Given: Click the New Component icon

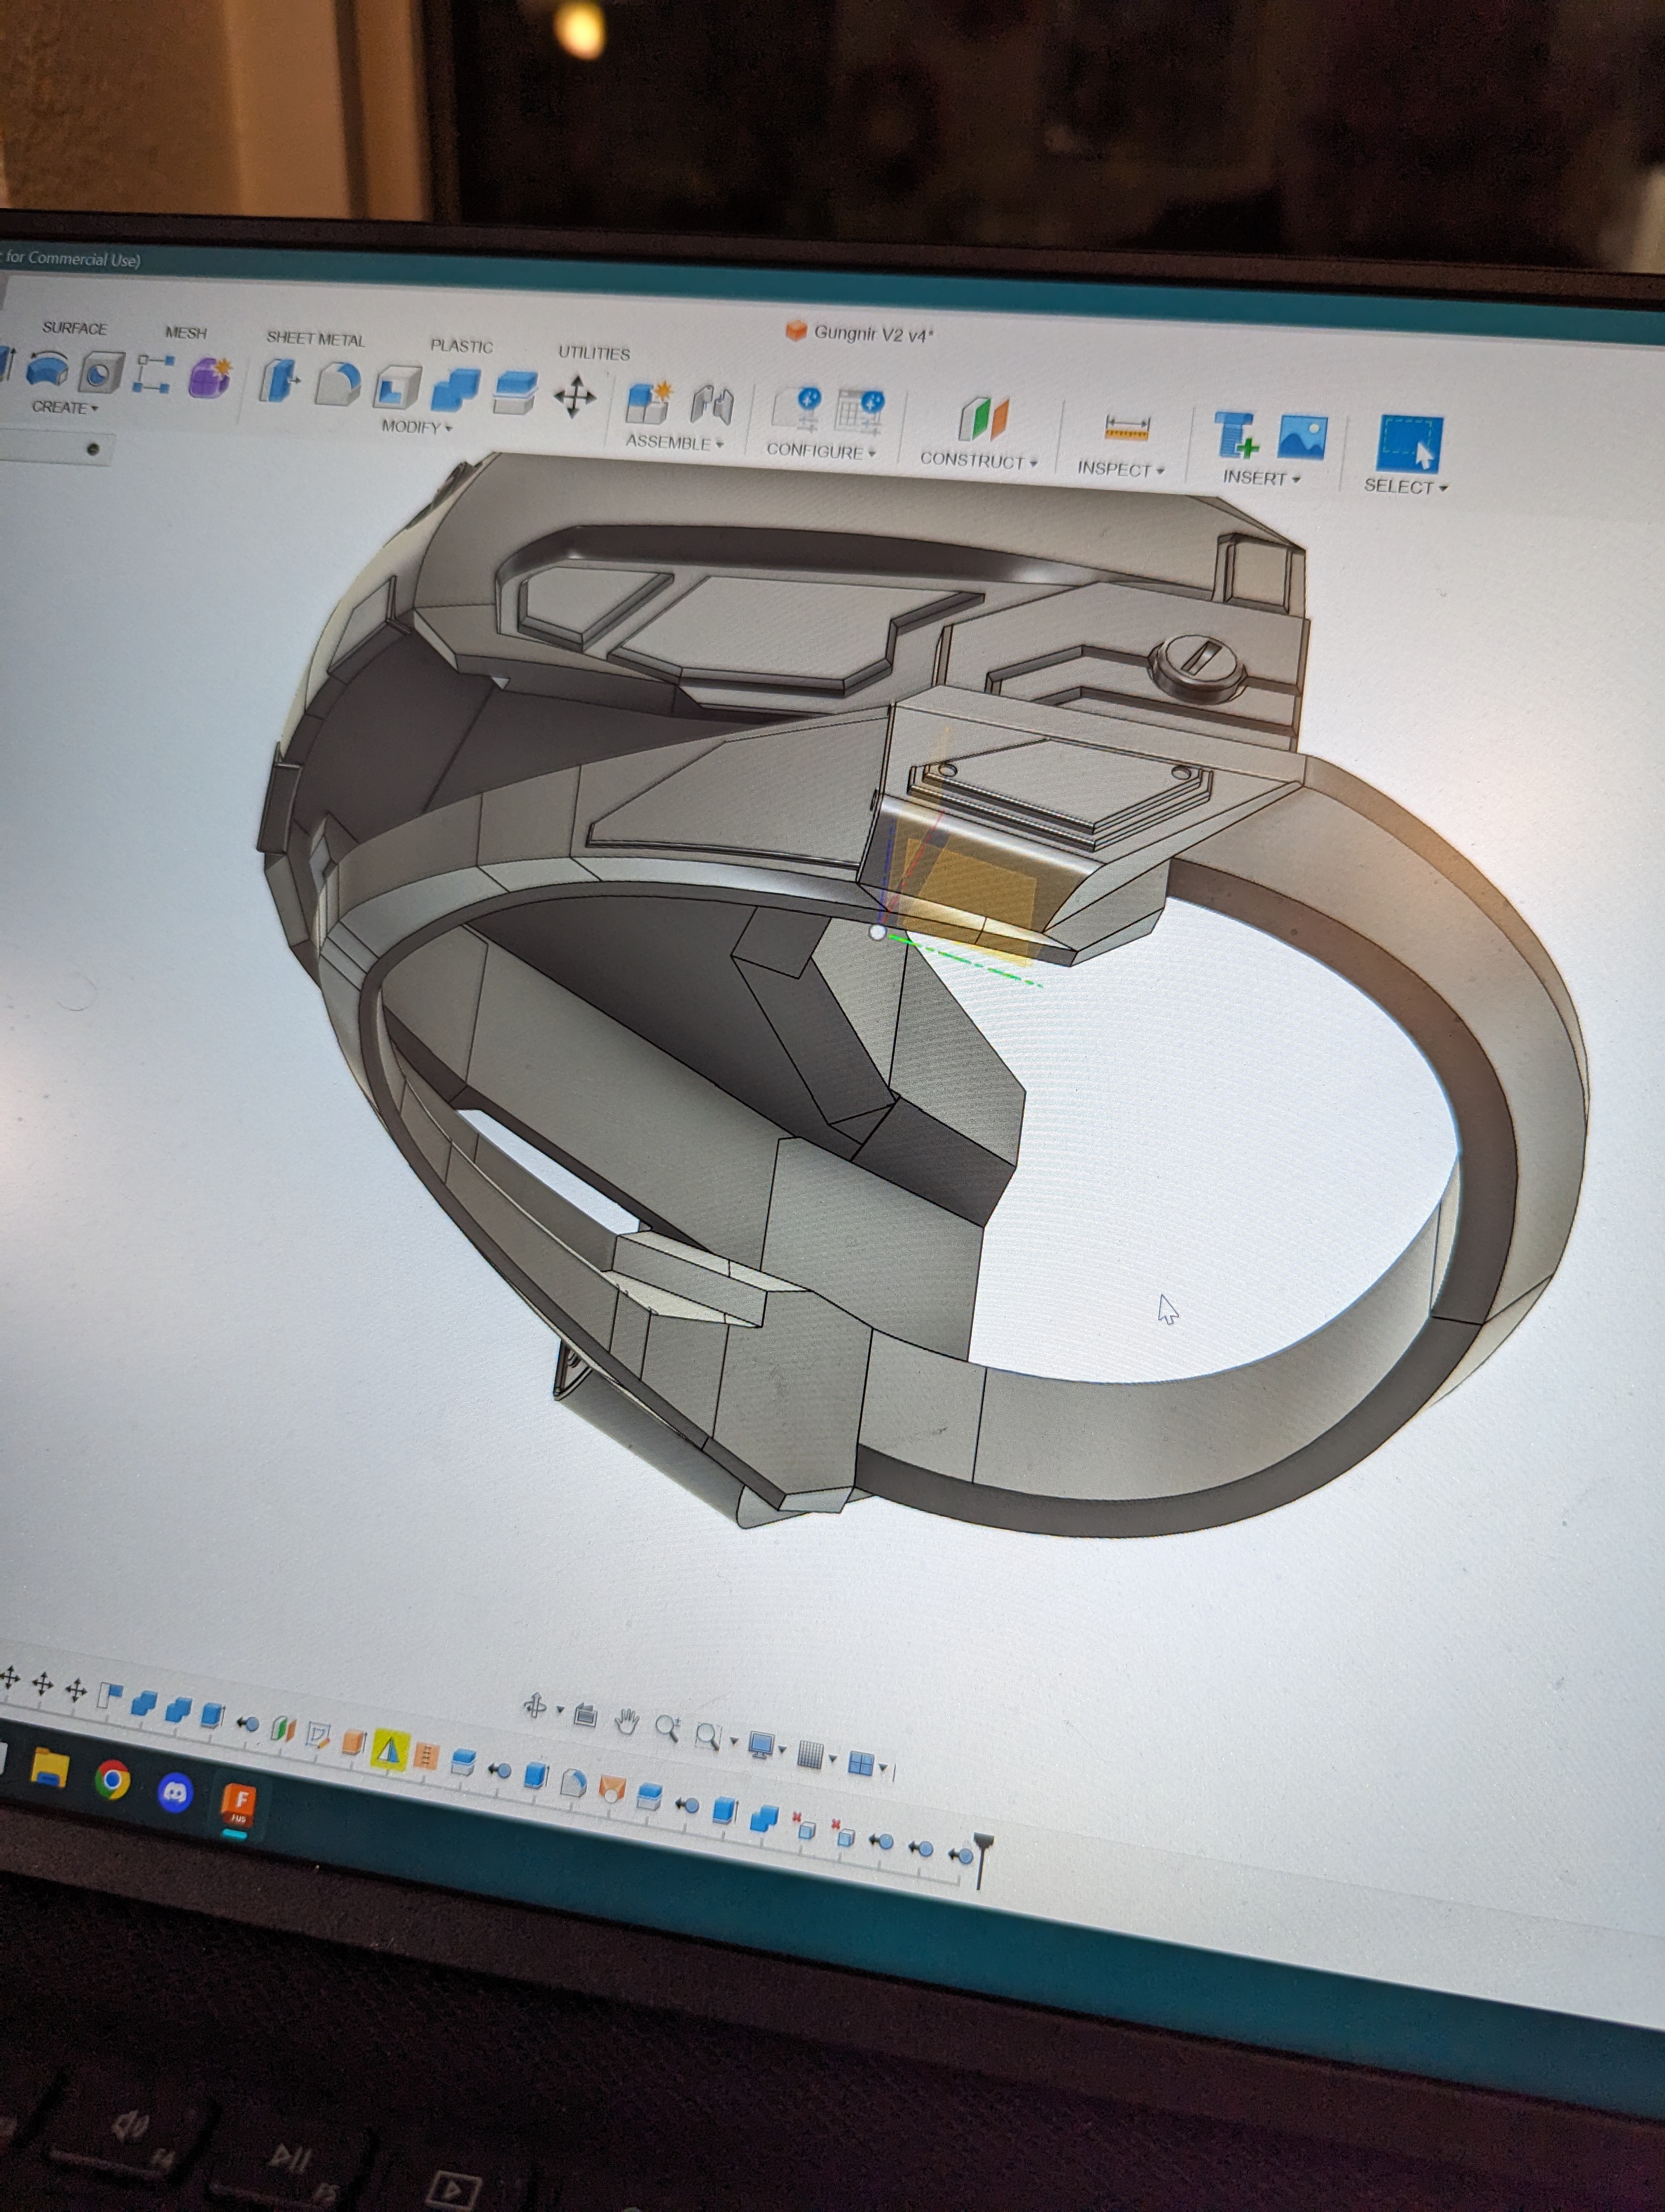Looking at the screenshot, I should click(648, 403).
